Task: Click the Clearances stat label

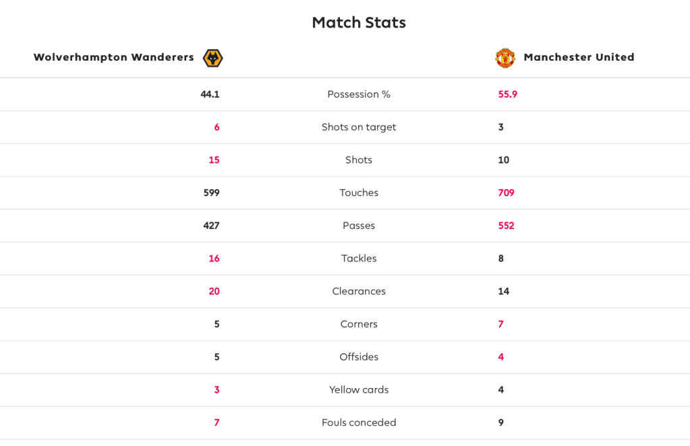Action: 359,292
